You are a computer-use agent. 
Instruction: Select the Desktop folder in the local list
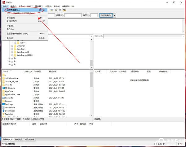(9, 104)
